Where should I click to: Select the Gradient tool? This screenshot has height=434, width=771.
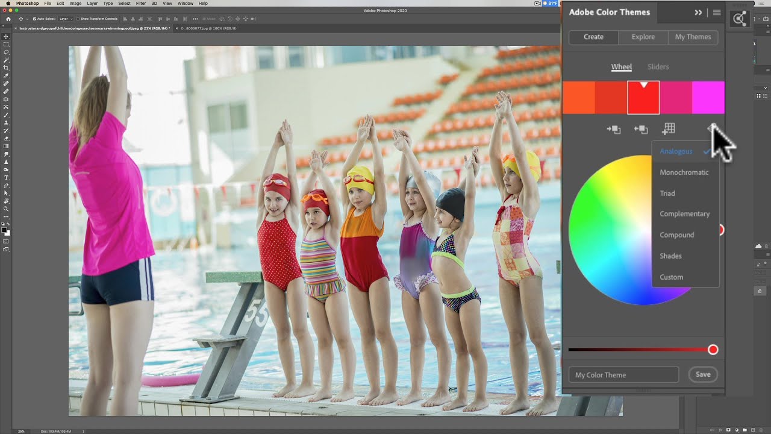click(x=6, y=146)
